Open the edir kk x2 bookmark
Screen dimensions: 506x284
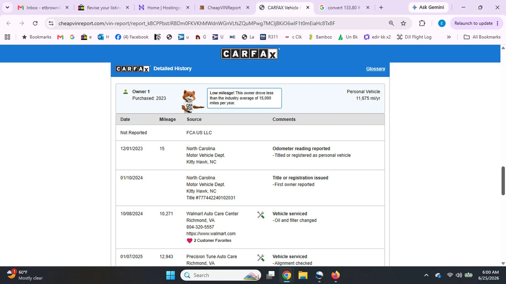coord(377,37)
